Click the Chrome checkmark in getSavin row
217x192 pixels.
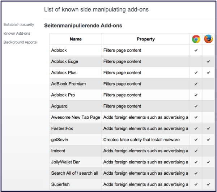196,140
